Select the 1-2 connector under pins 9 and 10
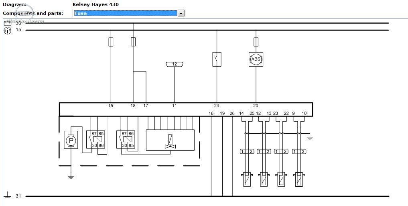The height and width of the screenshot is (206, 408). click(299, 151)
